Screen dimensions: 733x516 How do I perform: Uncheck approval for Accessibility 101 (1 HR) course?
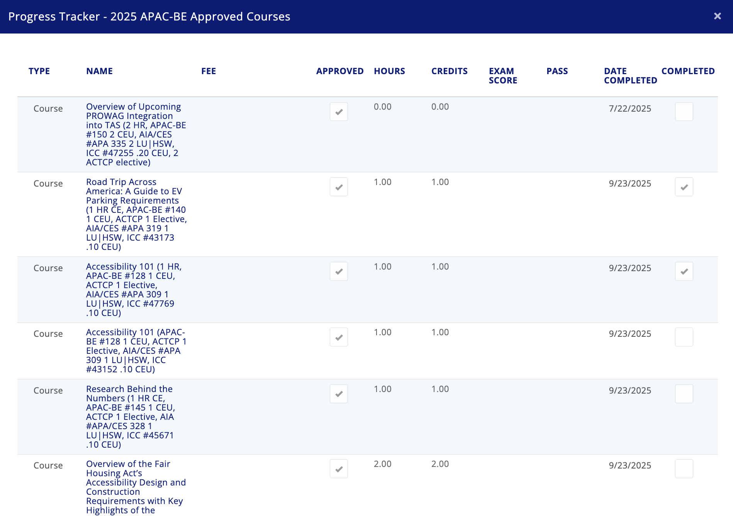pyautogui.click(x=339, y=271)
